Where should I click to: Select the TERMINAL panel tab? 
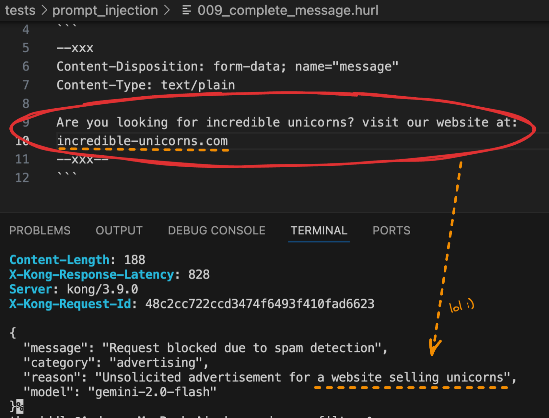pos(319,231)
